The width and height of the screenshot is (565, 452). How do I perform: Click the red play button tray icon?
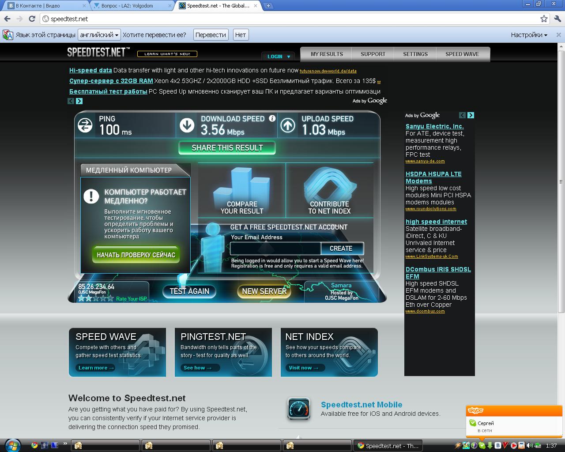[514, 445]
